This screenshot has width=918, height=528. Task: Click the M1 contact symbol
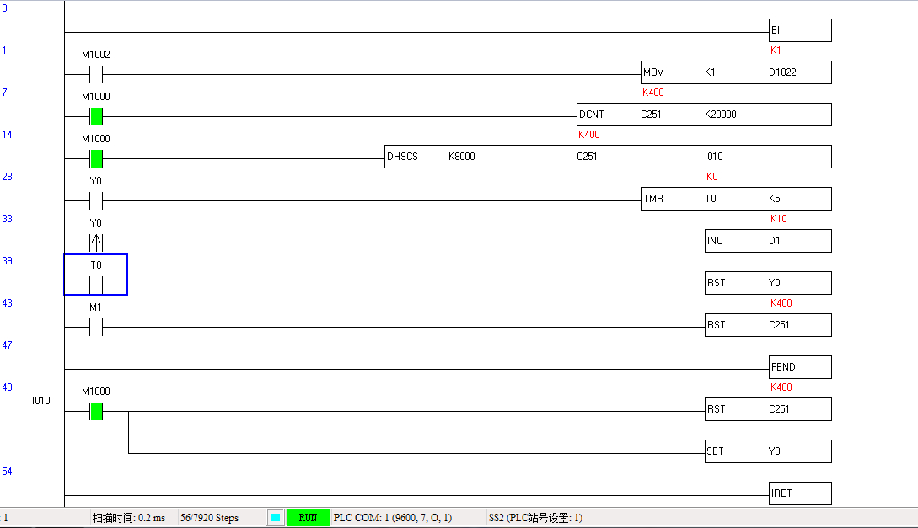95,327
